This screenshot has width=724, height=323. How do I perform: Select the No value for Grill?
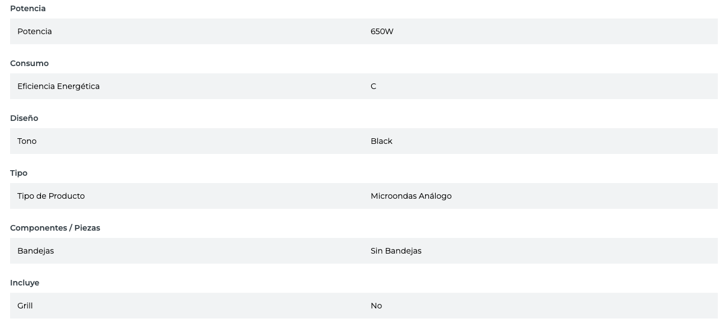tap(376, 306)
